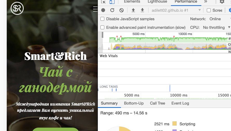The width and height of the screenshot is (231, 131).
Task: Activate the inspect element picker tool
Action: (103, 2)
